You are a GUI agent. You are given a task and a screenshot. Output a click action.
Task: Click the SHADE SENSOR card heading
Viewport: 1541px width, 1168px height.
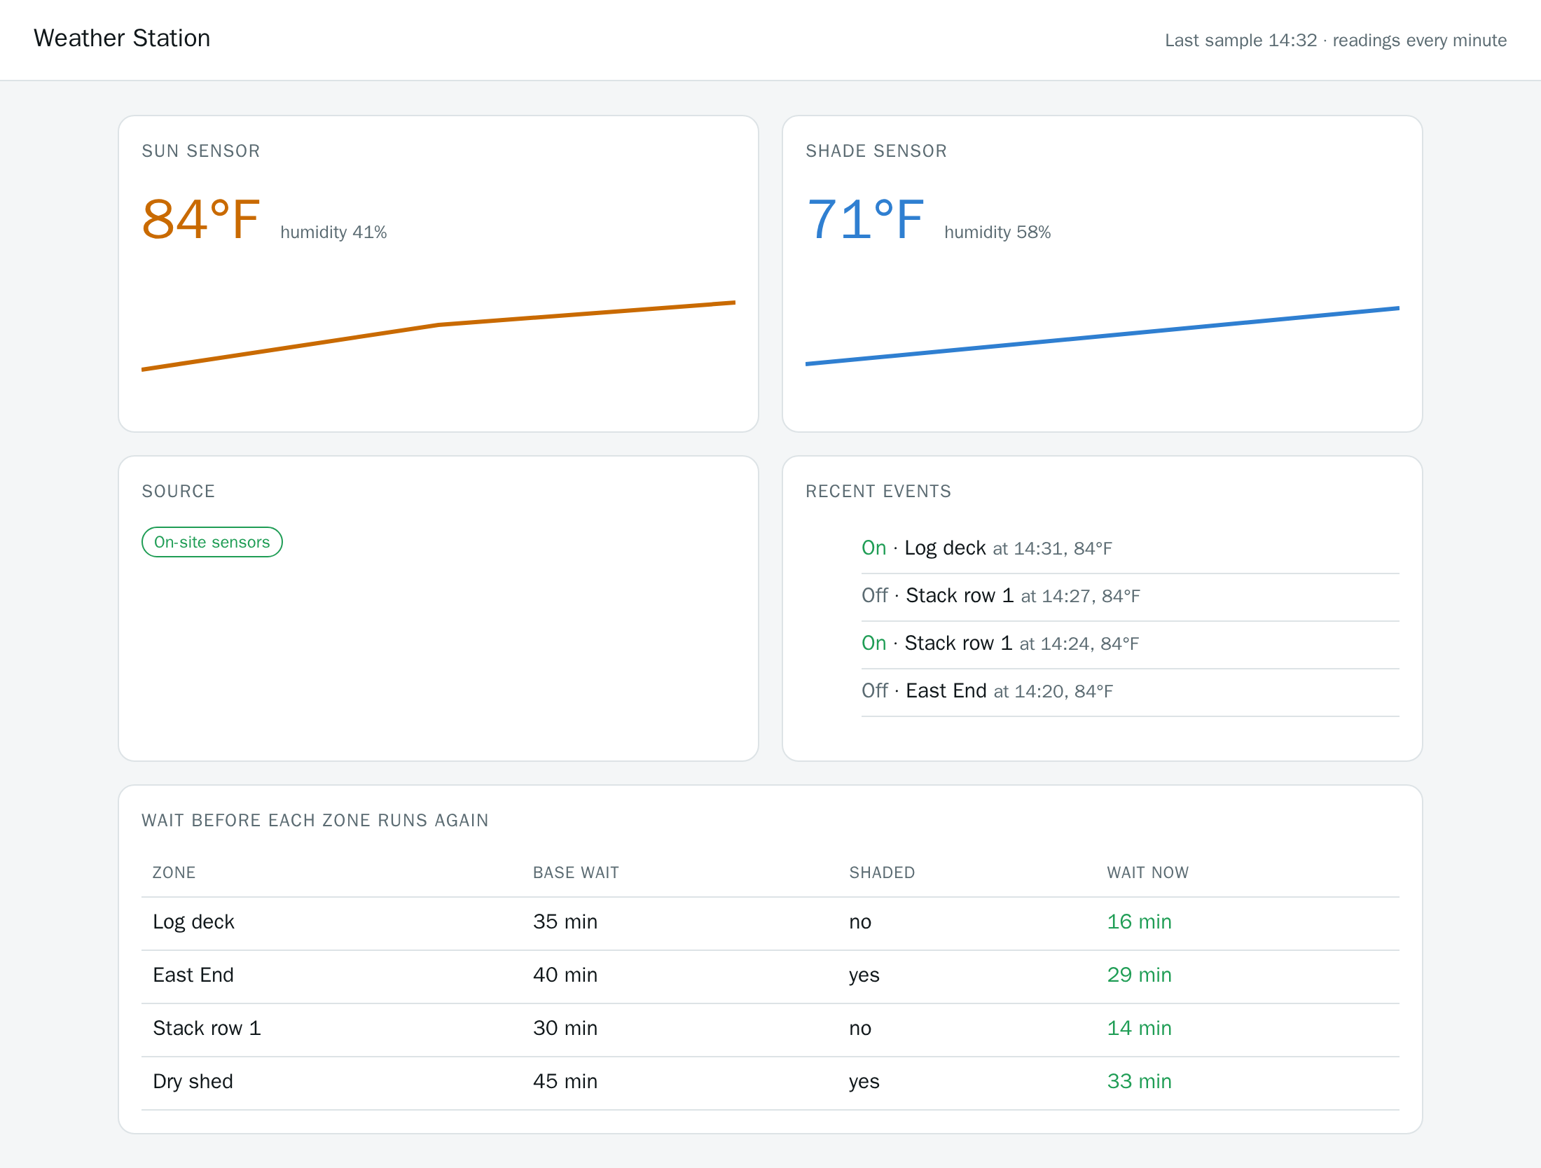click(x=876, y=151)
